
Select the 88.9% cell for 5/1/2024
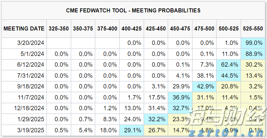253,54
